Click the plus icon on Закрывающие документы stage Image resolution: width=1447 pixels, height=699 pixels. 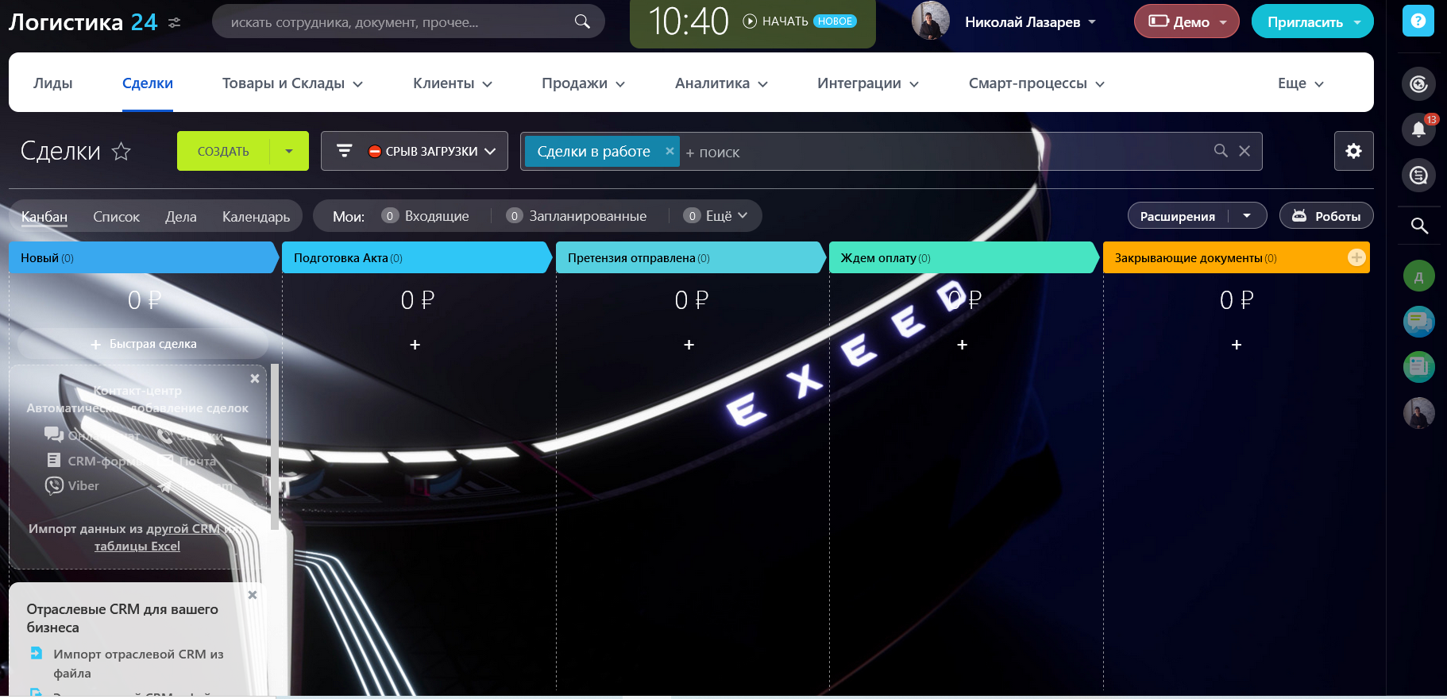pos(1356,257)
